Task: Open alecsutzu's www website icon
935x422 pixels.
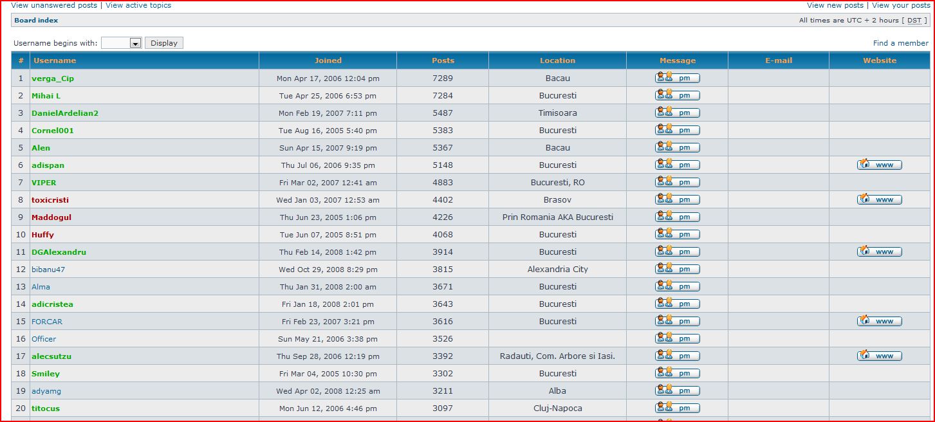Action: [x=879, y=356]
